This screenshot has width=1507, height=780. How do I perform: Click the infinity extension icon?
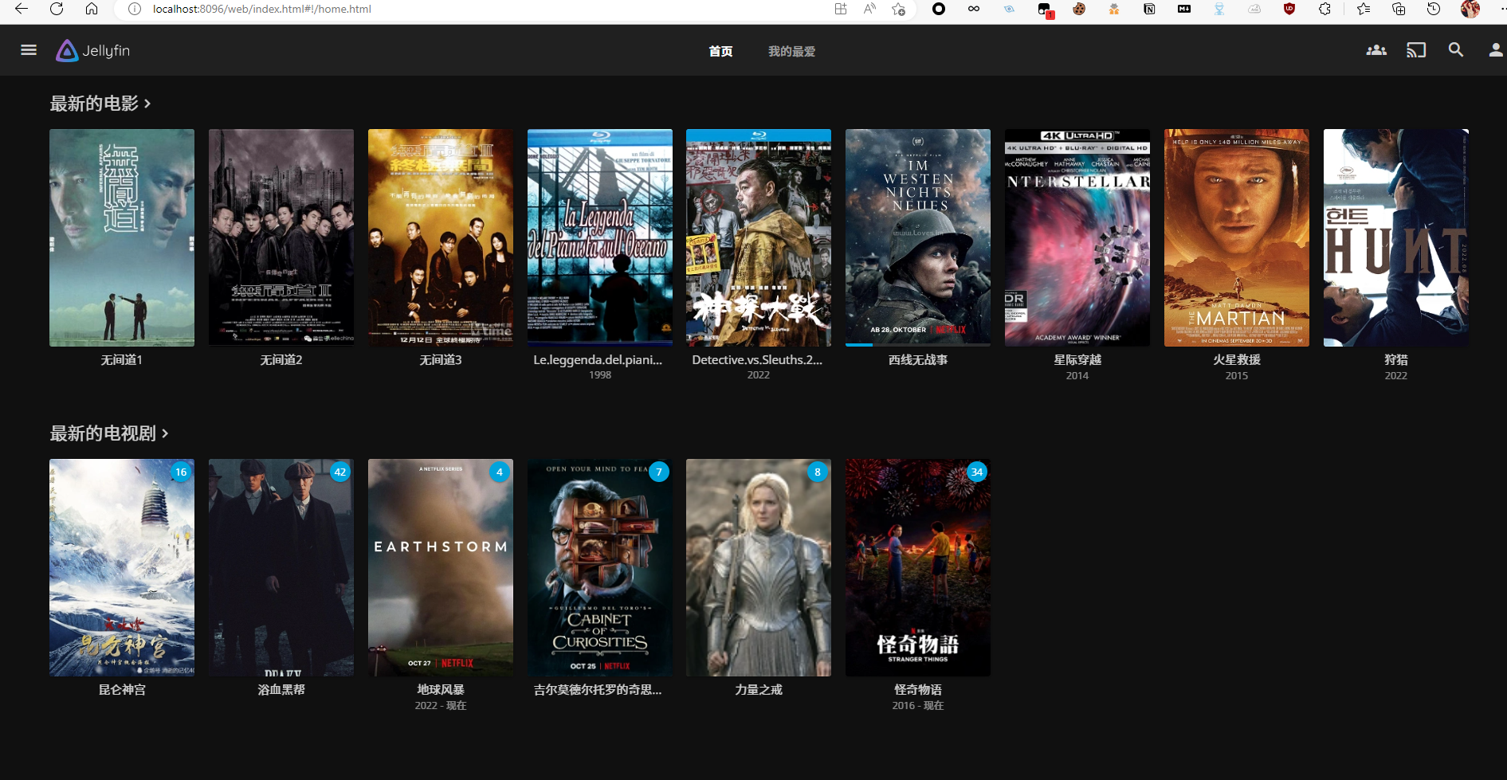pos(974,9)
